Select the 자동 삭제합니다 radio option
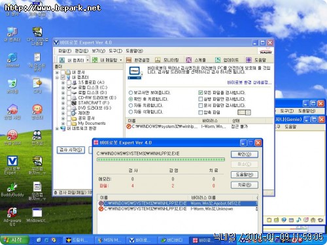Image resolution: width=327 pixels, height=245 pixels. pos(131,112)
